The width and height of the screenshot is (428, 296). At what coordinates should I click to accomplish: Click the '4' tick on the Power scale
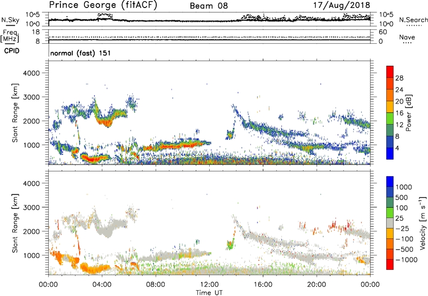397,149
